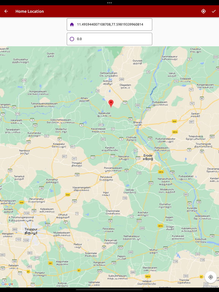The image size is (219, 292).
Task: Click the Google logo on map
Action: pyautogui.click(x=7, y=284)
